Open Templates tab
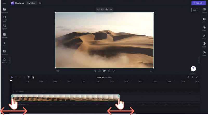Viewport: 208px width, 115px height. tap(4, 35)
